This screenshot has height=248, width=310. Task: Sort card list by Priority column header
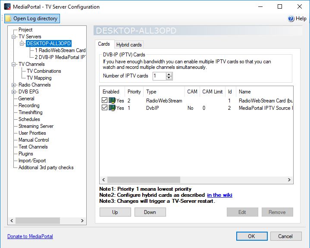click(x=134, y=92)
